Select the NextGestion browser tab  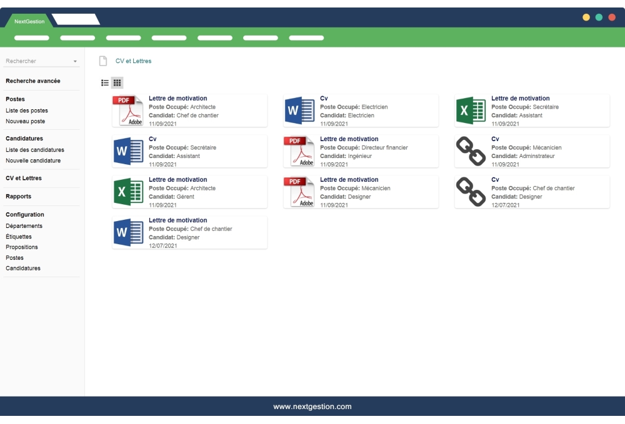29,21
